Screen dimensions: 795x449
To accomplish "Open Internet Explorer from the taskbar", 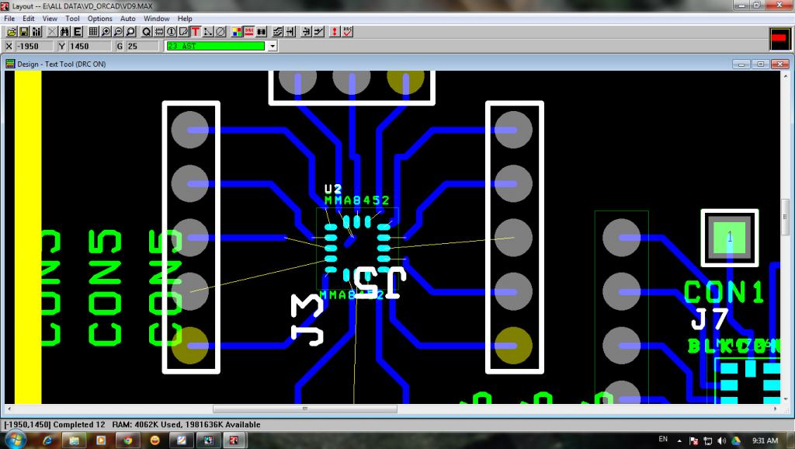I will tap(47, 440).
